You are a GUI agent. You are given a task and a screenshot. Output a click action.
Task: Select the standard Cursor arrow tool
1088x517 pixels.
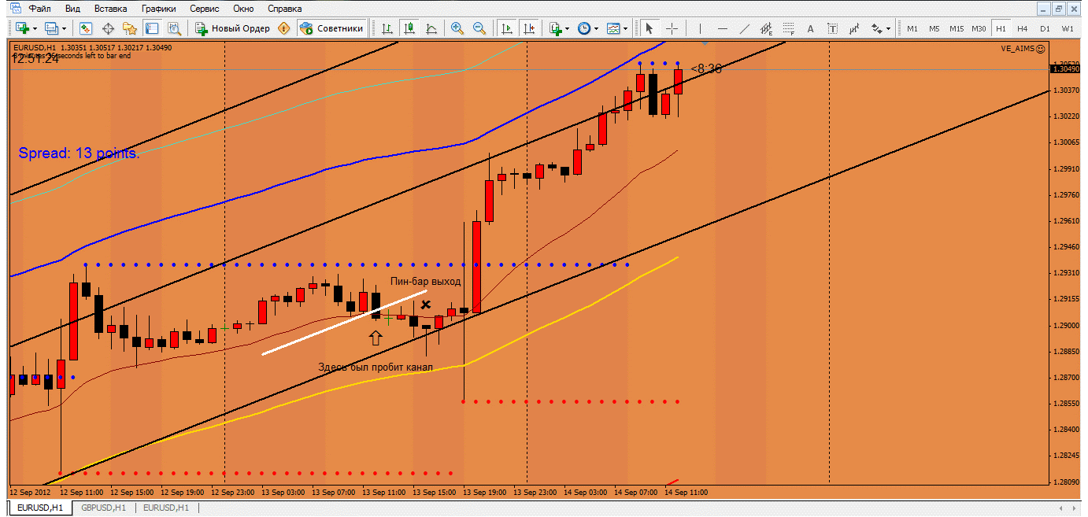[649, 28]
